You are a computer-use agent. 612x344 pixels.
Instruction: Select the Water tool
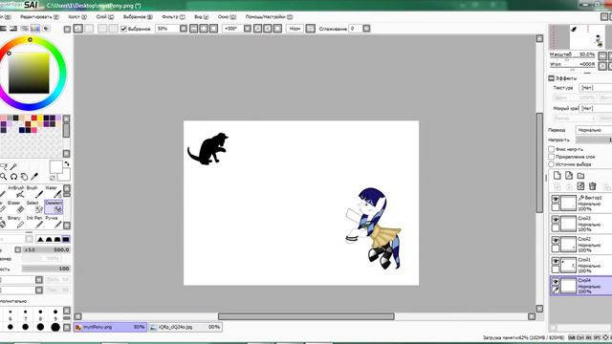pos(54,192)
